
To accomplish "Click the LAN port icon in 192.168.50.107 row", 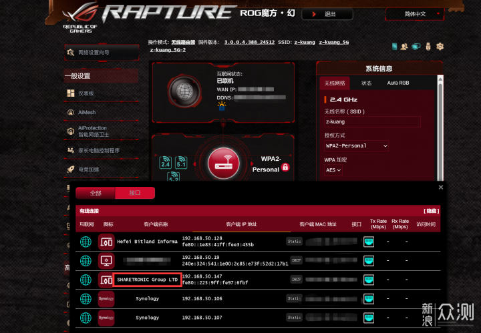I will coord(368,318).
